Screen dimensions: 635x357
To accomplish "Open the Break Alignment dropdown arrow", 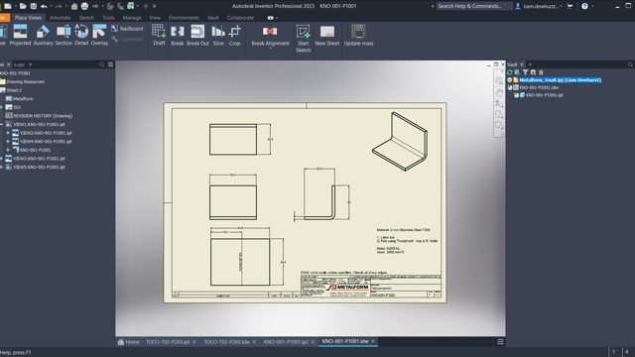I will point(270,49).
